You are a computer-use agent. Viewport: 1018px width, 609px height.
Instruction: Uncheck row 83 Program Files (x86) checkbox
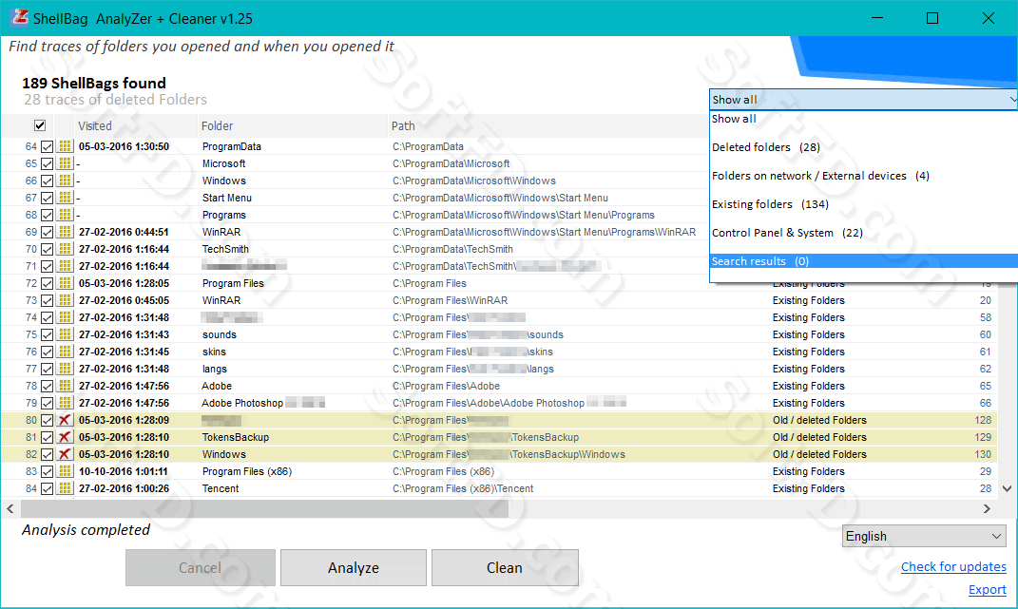click(47, 471)
